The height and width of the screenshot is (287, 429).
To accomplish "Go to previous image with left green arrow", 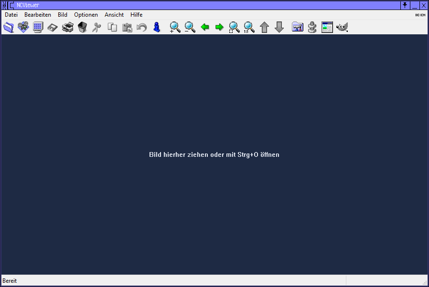I will [x=204, y=27].
